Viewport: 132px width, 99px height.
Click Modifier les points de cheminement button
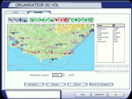tap(112, 71)
